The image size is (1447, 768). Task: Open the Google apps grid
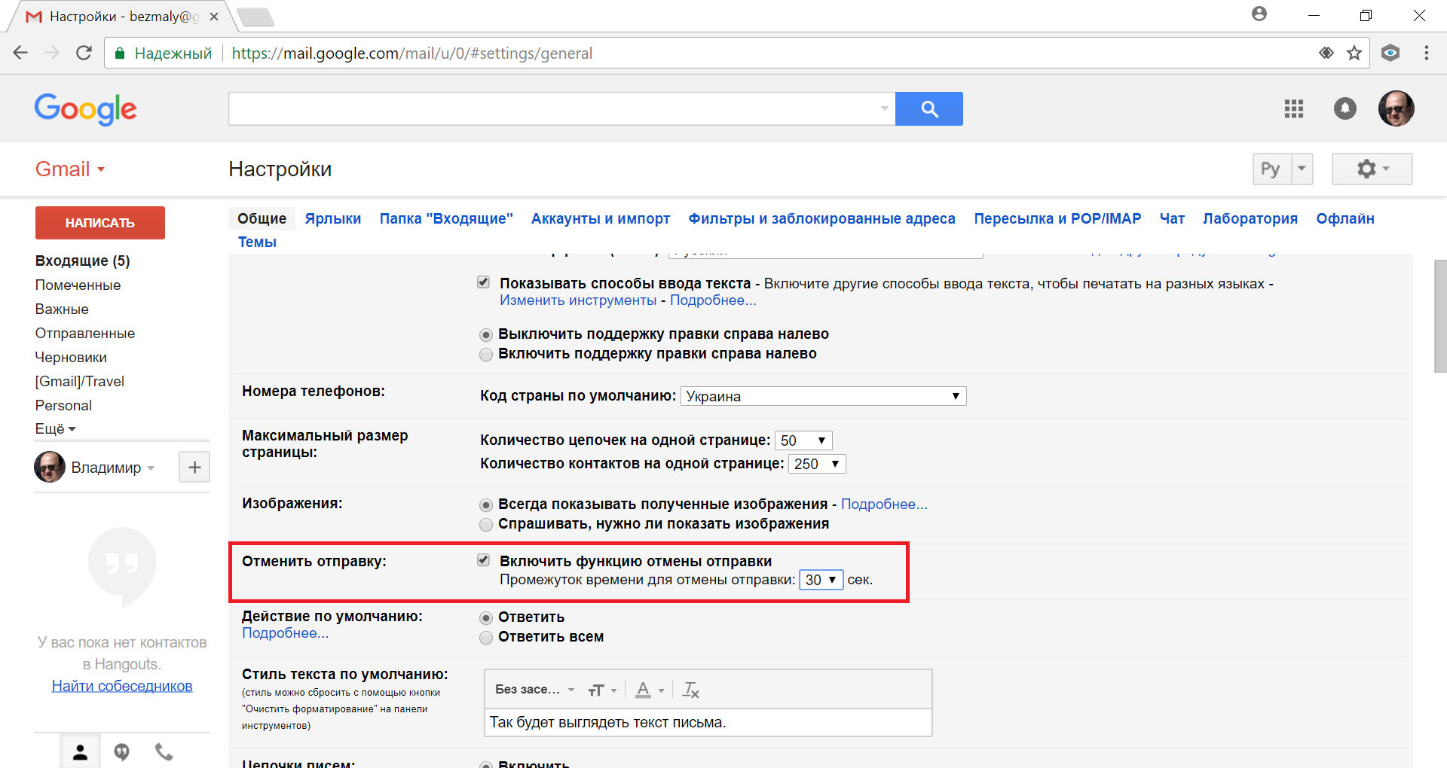tap(1294, 109)
